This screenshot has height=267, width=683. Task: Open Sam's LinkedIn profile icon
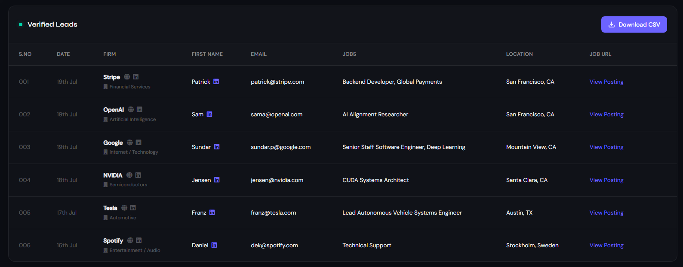[209, 114]
